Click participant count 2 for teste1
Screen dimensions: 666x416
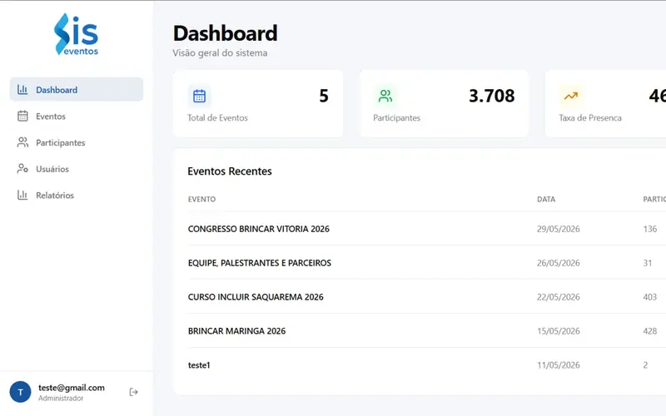coord(645,365)
